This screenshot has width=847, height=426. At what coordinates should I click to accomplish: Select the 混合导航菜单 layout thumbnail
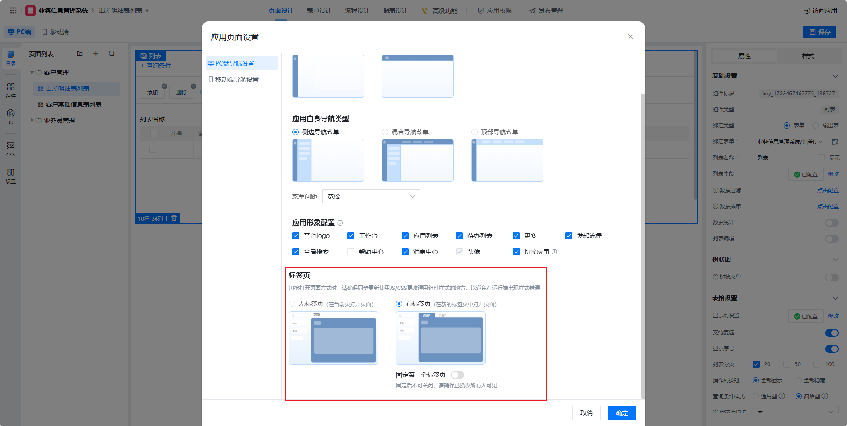coord(417,160)
